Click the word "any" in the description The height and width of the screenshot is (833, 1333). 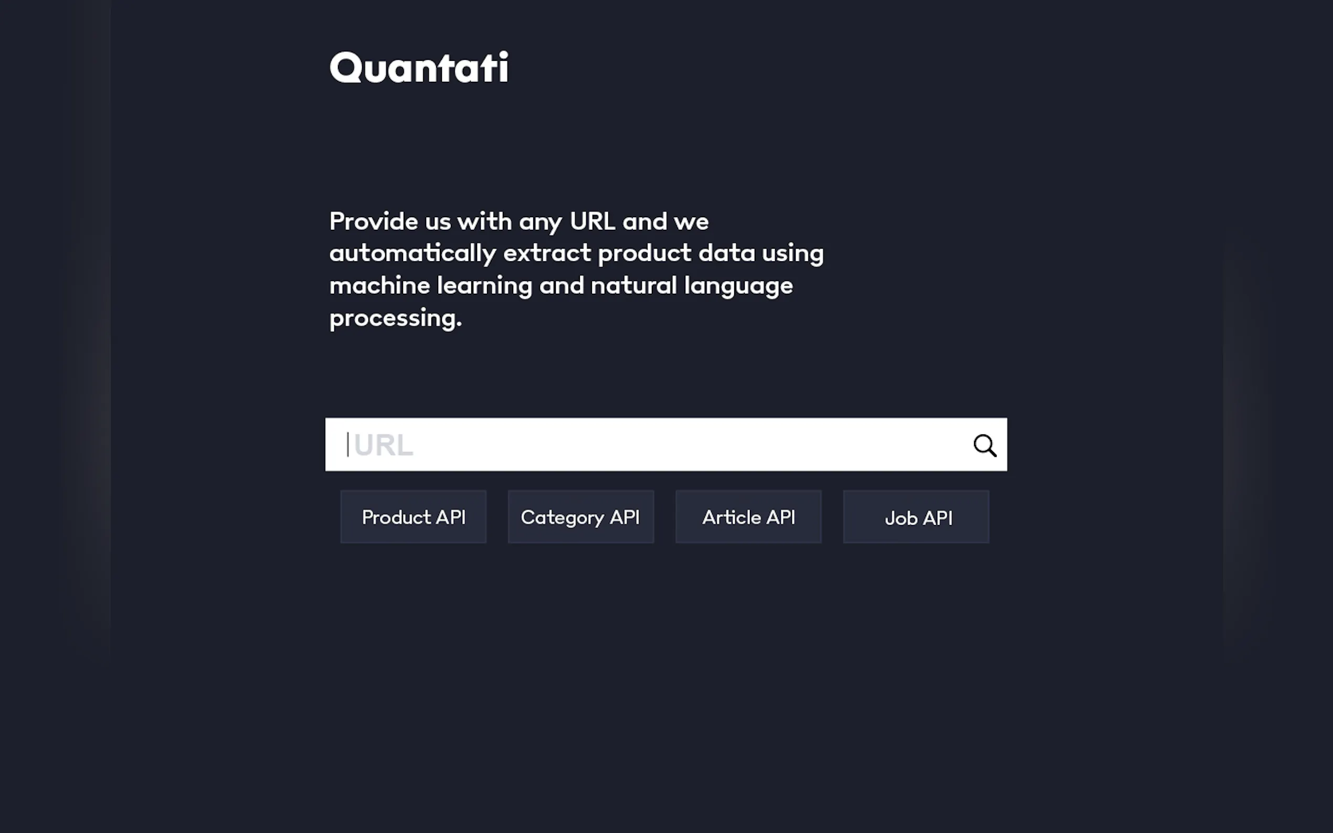540,222
